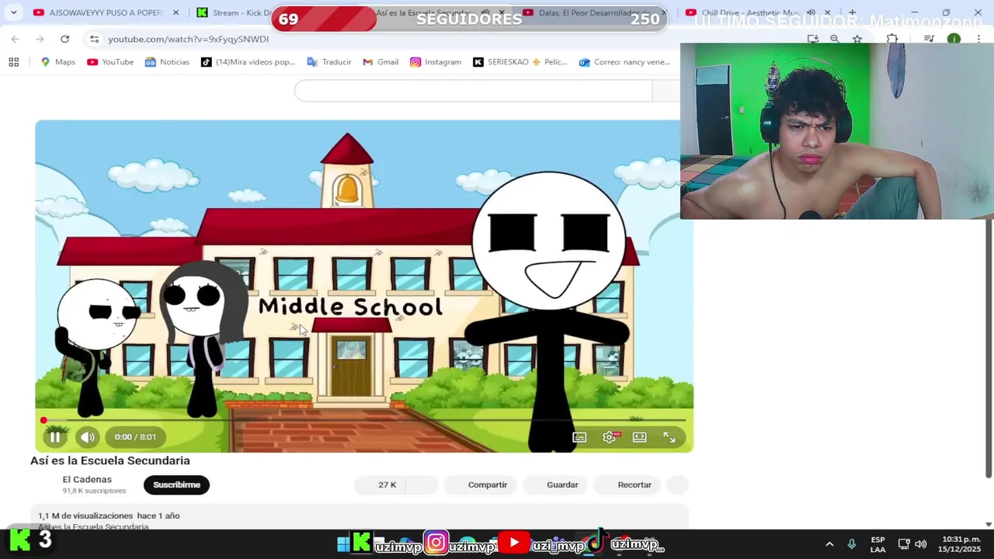Screen dimensions: 994x559
Task: Open the Instagram bookmark
Action: tap(436, 62)
